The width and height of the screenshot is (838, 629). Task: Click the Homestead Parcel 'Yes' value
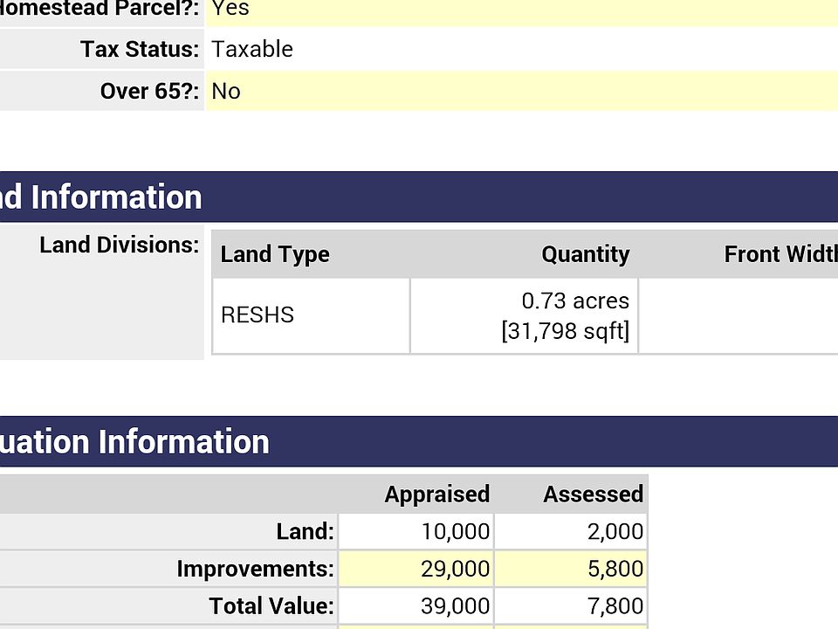coord(230,9)
